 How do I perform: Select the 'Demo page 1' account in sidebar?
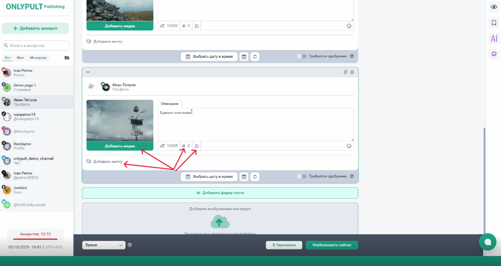coord(25,87)
